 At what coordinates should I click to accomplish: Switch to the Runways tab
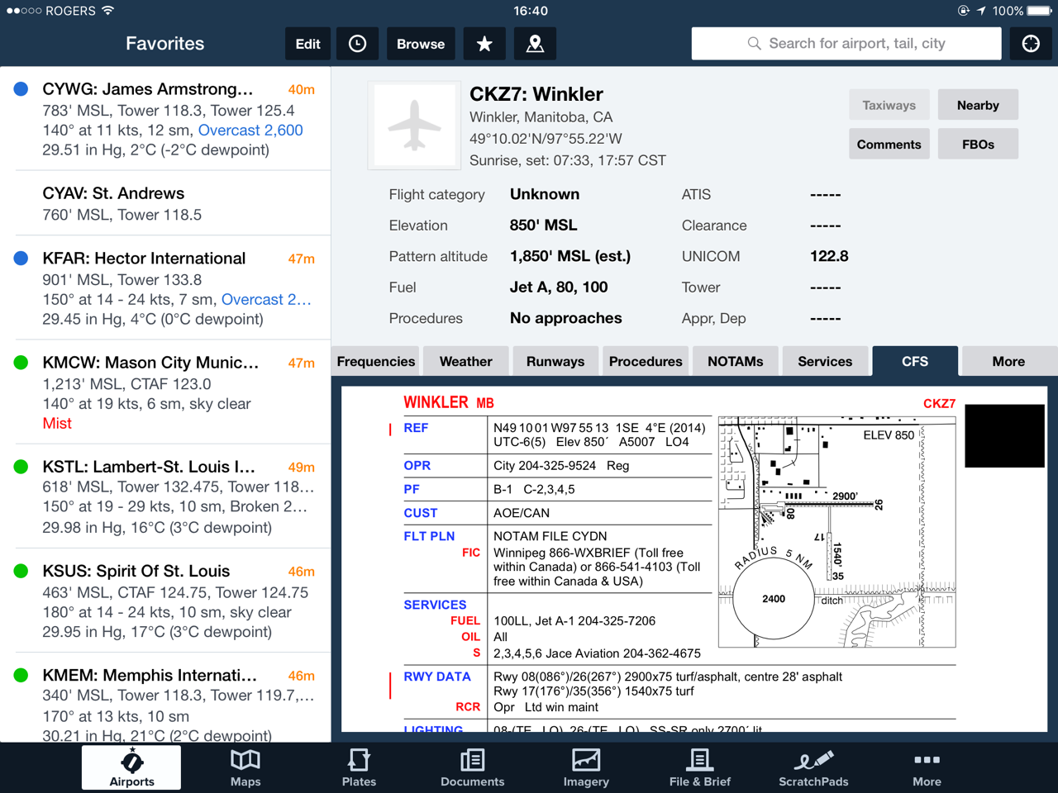click(555, 362)
